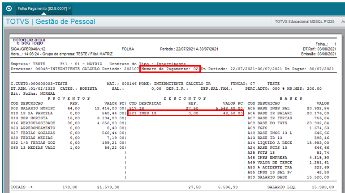
Task: Close the Folha Pagamento tab
Action: tap(69, 8)
